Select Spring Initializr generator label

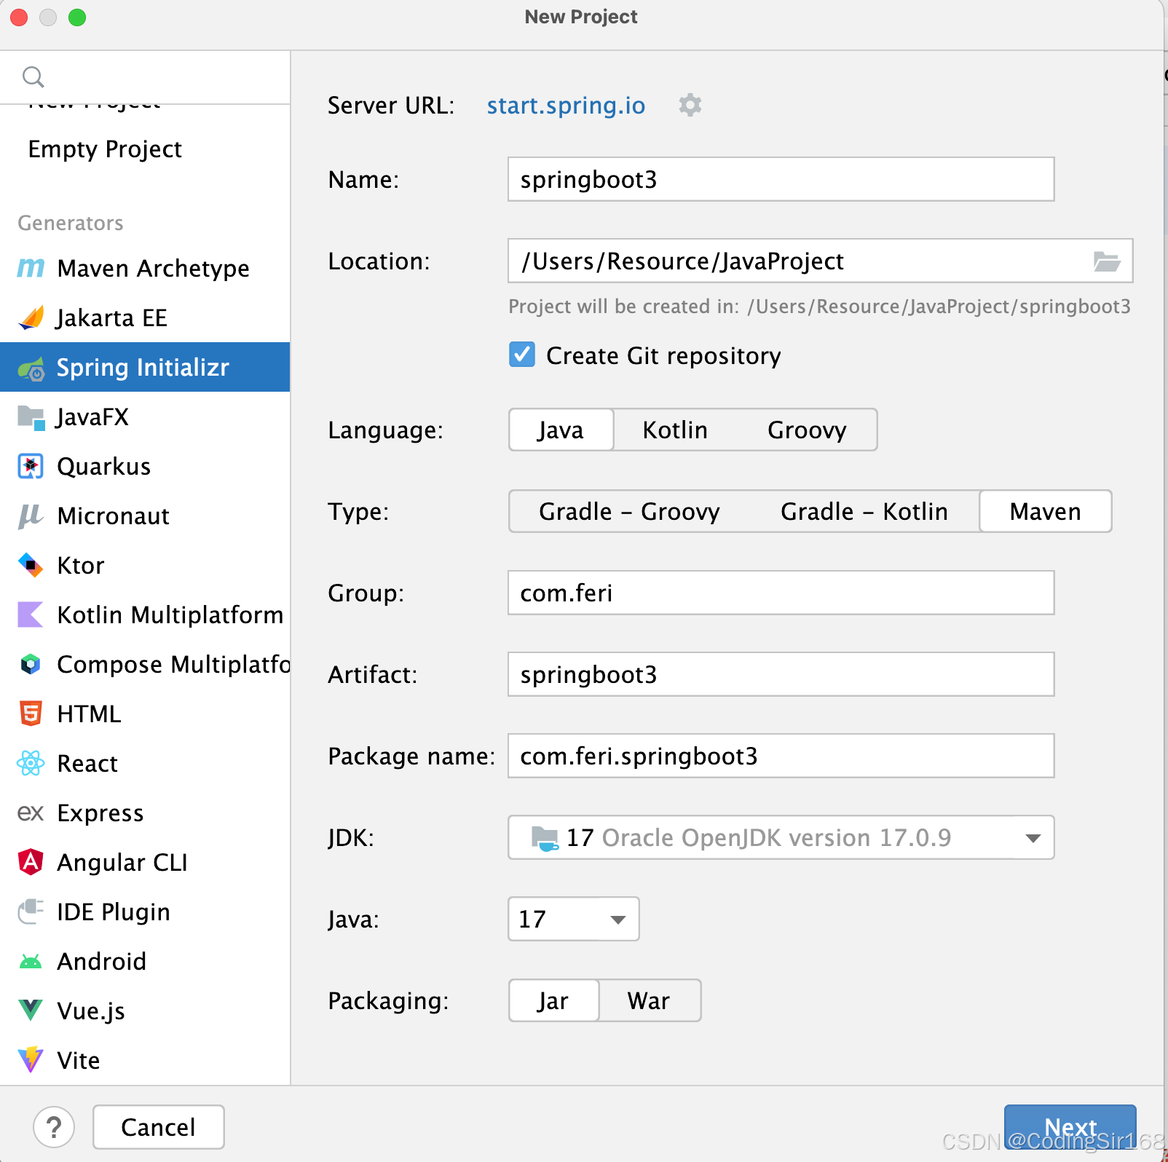point(143,368)
